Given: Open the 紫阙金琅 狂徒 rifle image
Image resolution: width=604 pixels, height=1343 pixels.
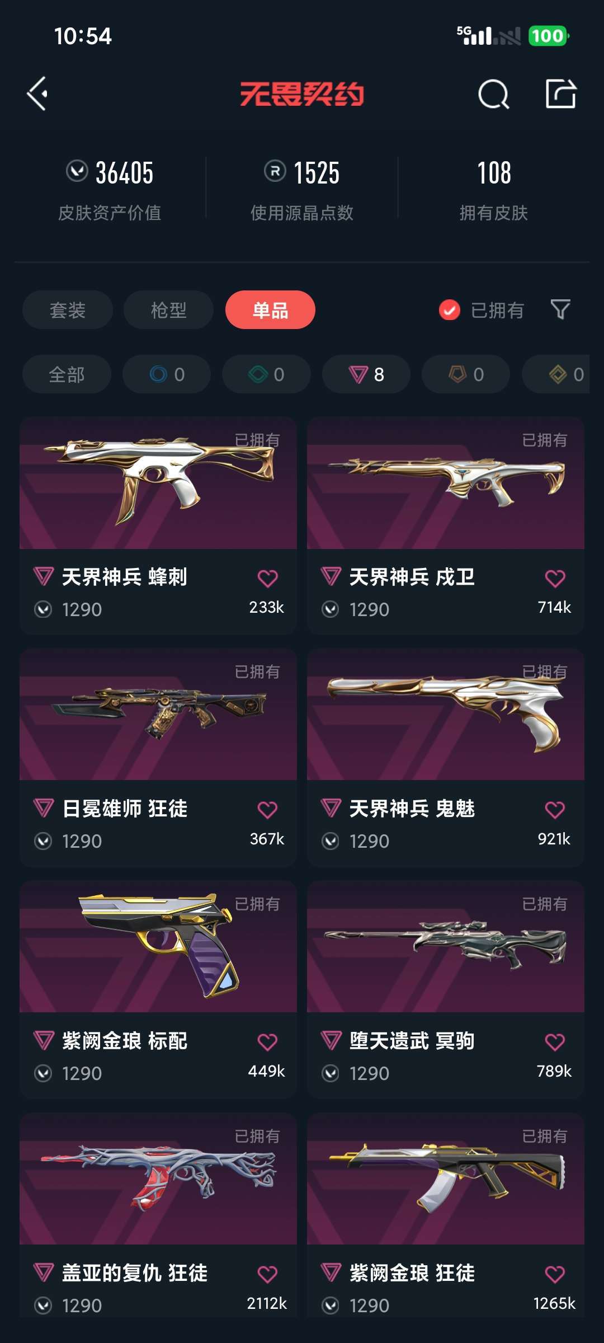Looking at the screenshot, I should coord(446,1179).
